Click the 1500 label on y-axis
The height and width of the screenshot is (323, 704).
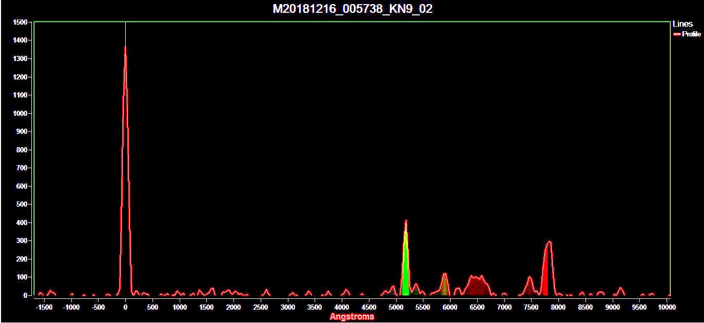[20, 23]
